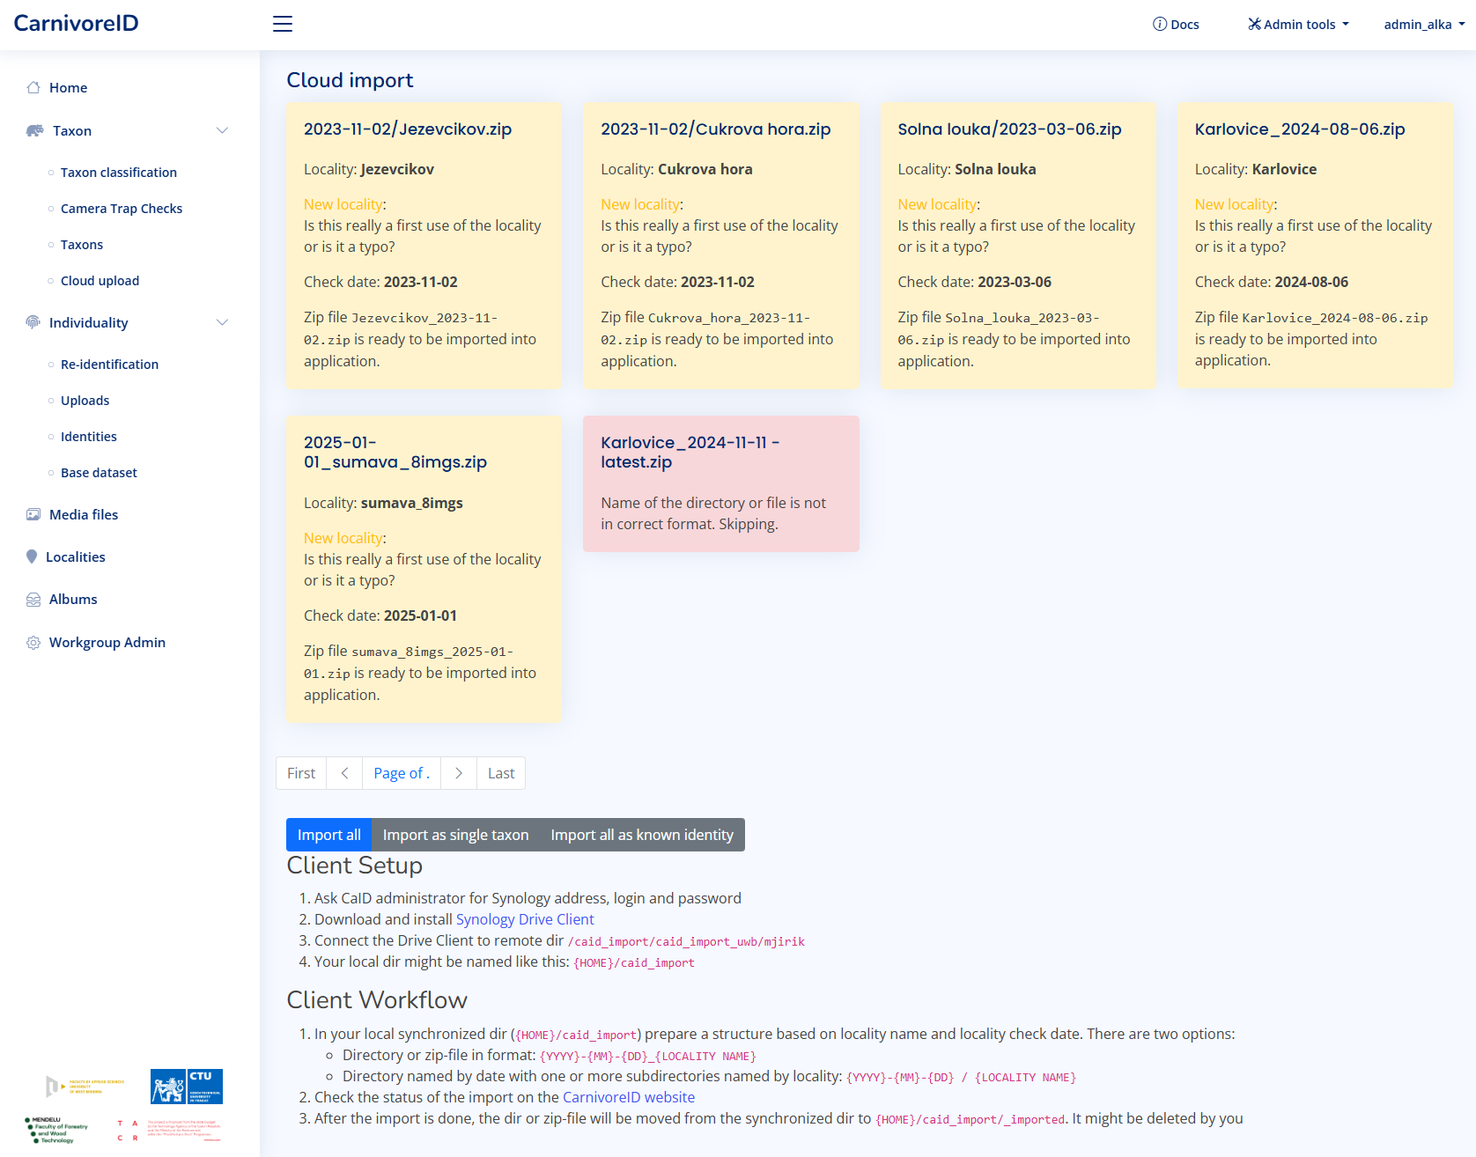This screenshot has width=1476, height=1157.
Task: Collapse the Taxon section chevron
Action: tap(222, 130)
